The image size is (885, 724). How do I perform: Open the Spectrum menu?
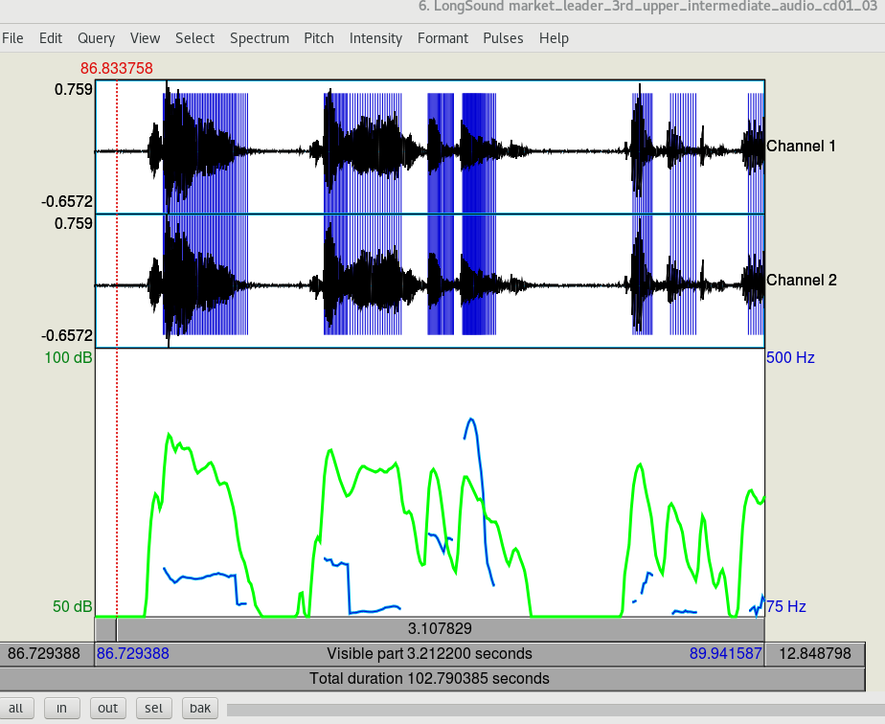pyautogui.click(x=259, y=38)
